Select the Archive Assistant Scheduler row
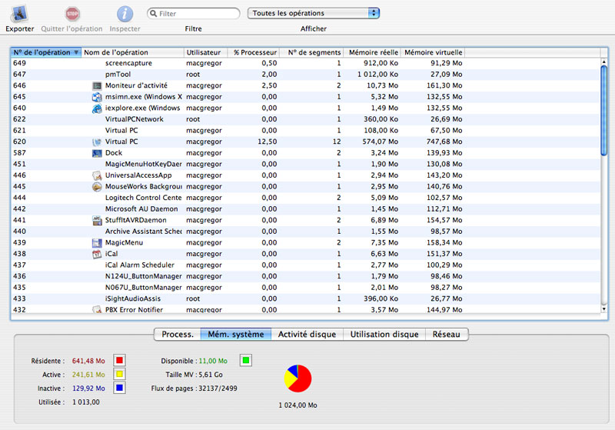615x430 pixels. tap(306, 232)
